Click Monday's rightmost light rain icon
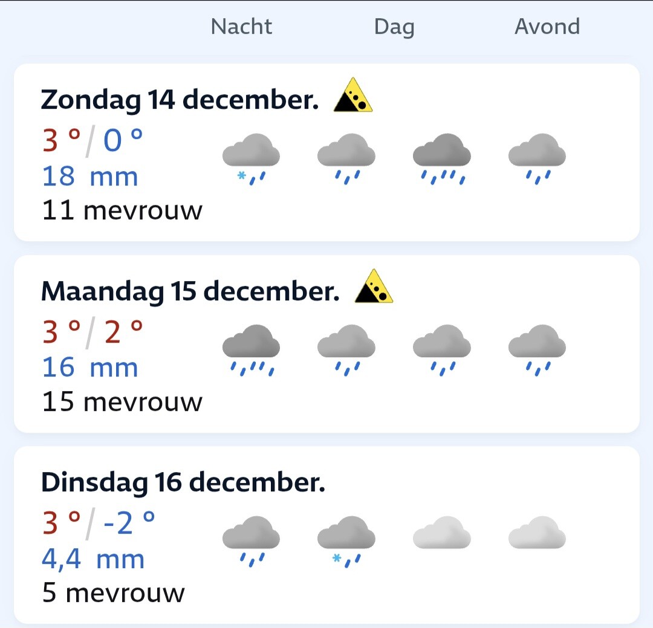The width and height of the screenshot is (653, 628). tap(537, 349)
